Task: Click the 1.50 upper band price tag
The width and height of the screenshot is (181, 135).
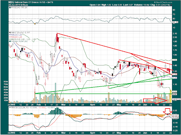Action: coord(175,60)
